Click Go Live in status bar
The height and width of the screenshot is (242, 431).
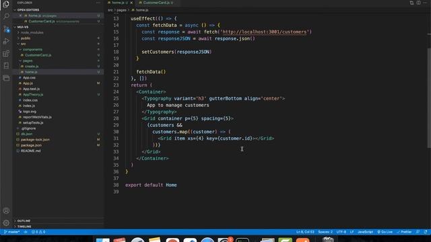pos(385,232)
